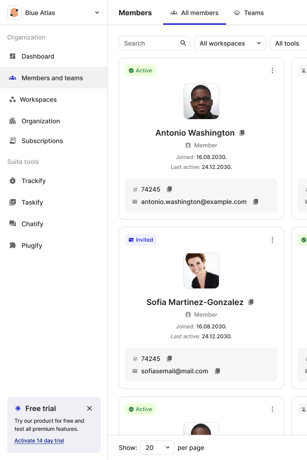Dismiss the Free trial banner
Viewport: 307px width, 460px height.
pyautogui.click(x=89, y=408)
